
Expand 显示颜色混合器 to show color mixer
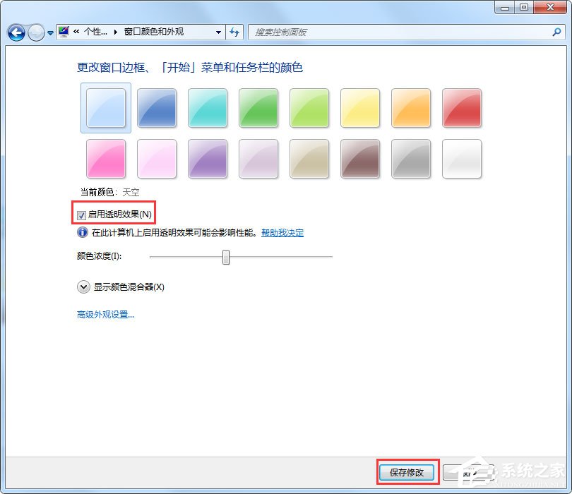click(83, 287)
